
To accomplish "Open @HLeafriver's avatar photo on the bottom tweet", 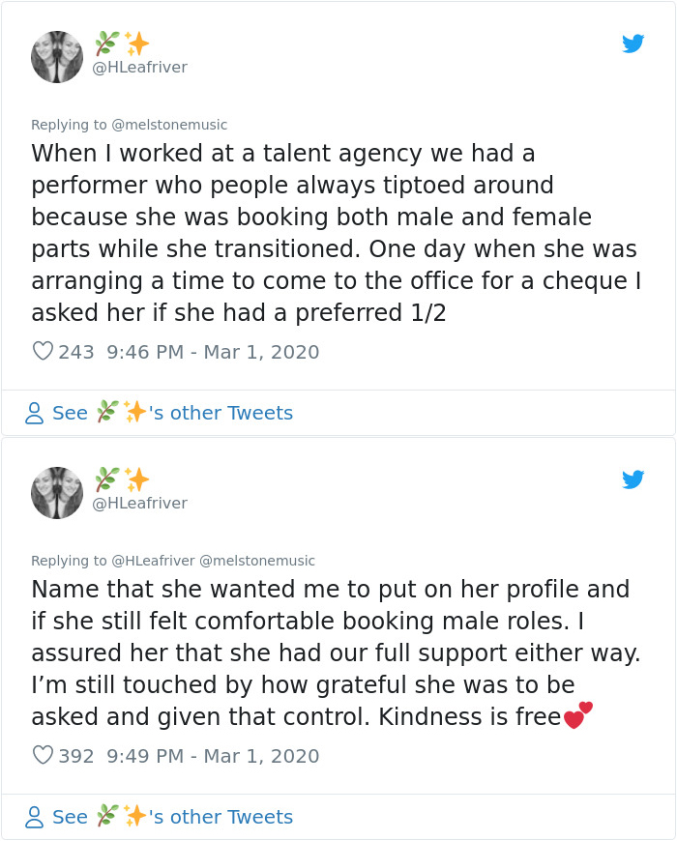I will point(57,493).
